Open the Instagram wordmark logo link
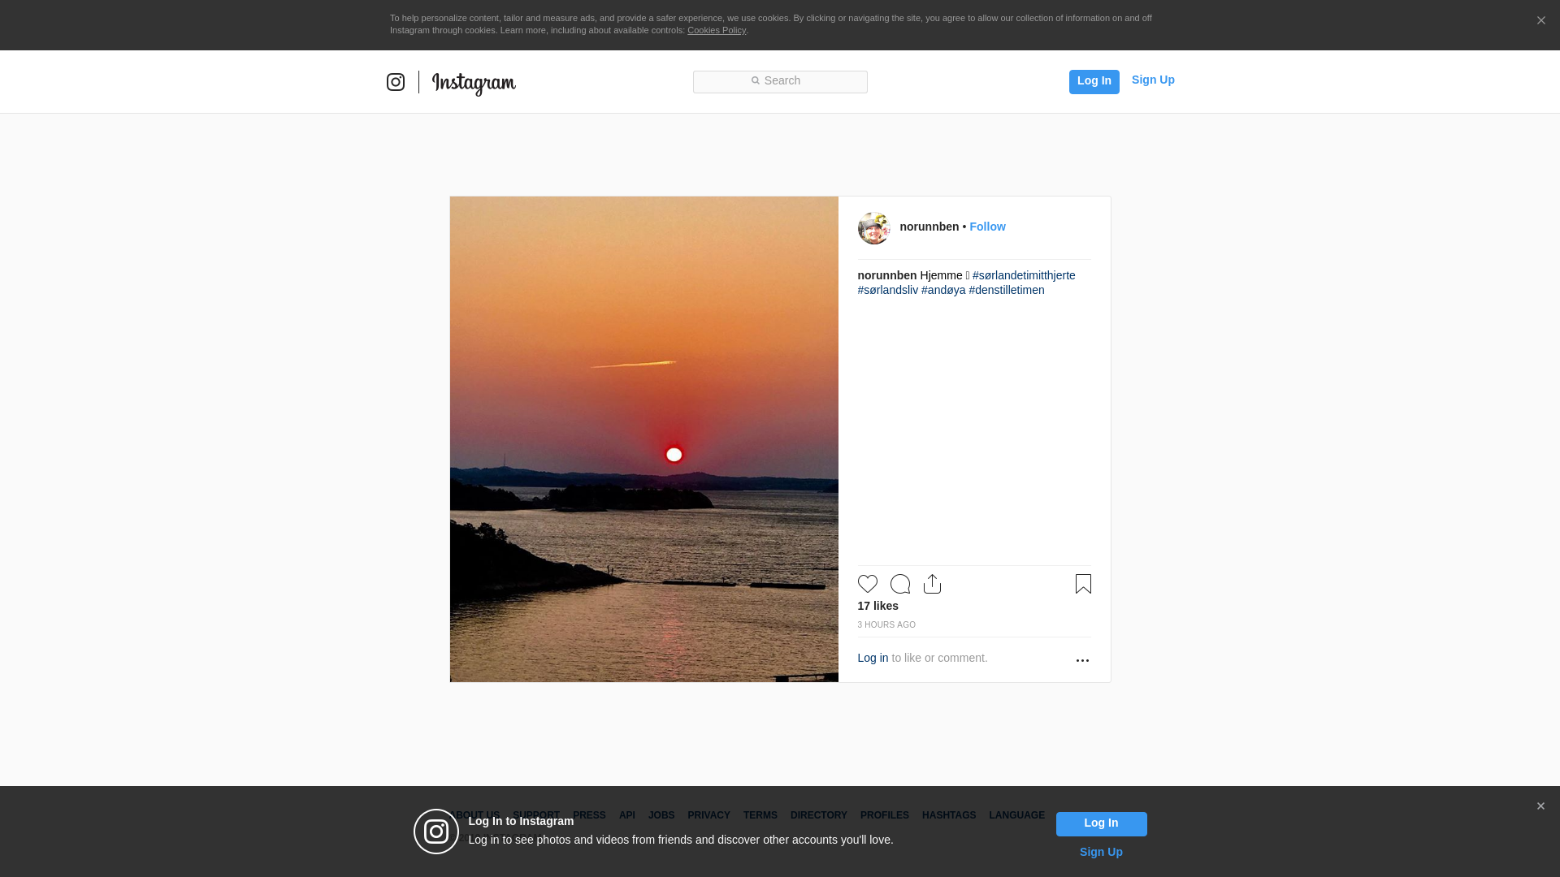Image resolution: width=1560 pixels, height=877 pixels. pos(474,84)
